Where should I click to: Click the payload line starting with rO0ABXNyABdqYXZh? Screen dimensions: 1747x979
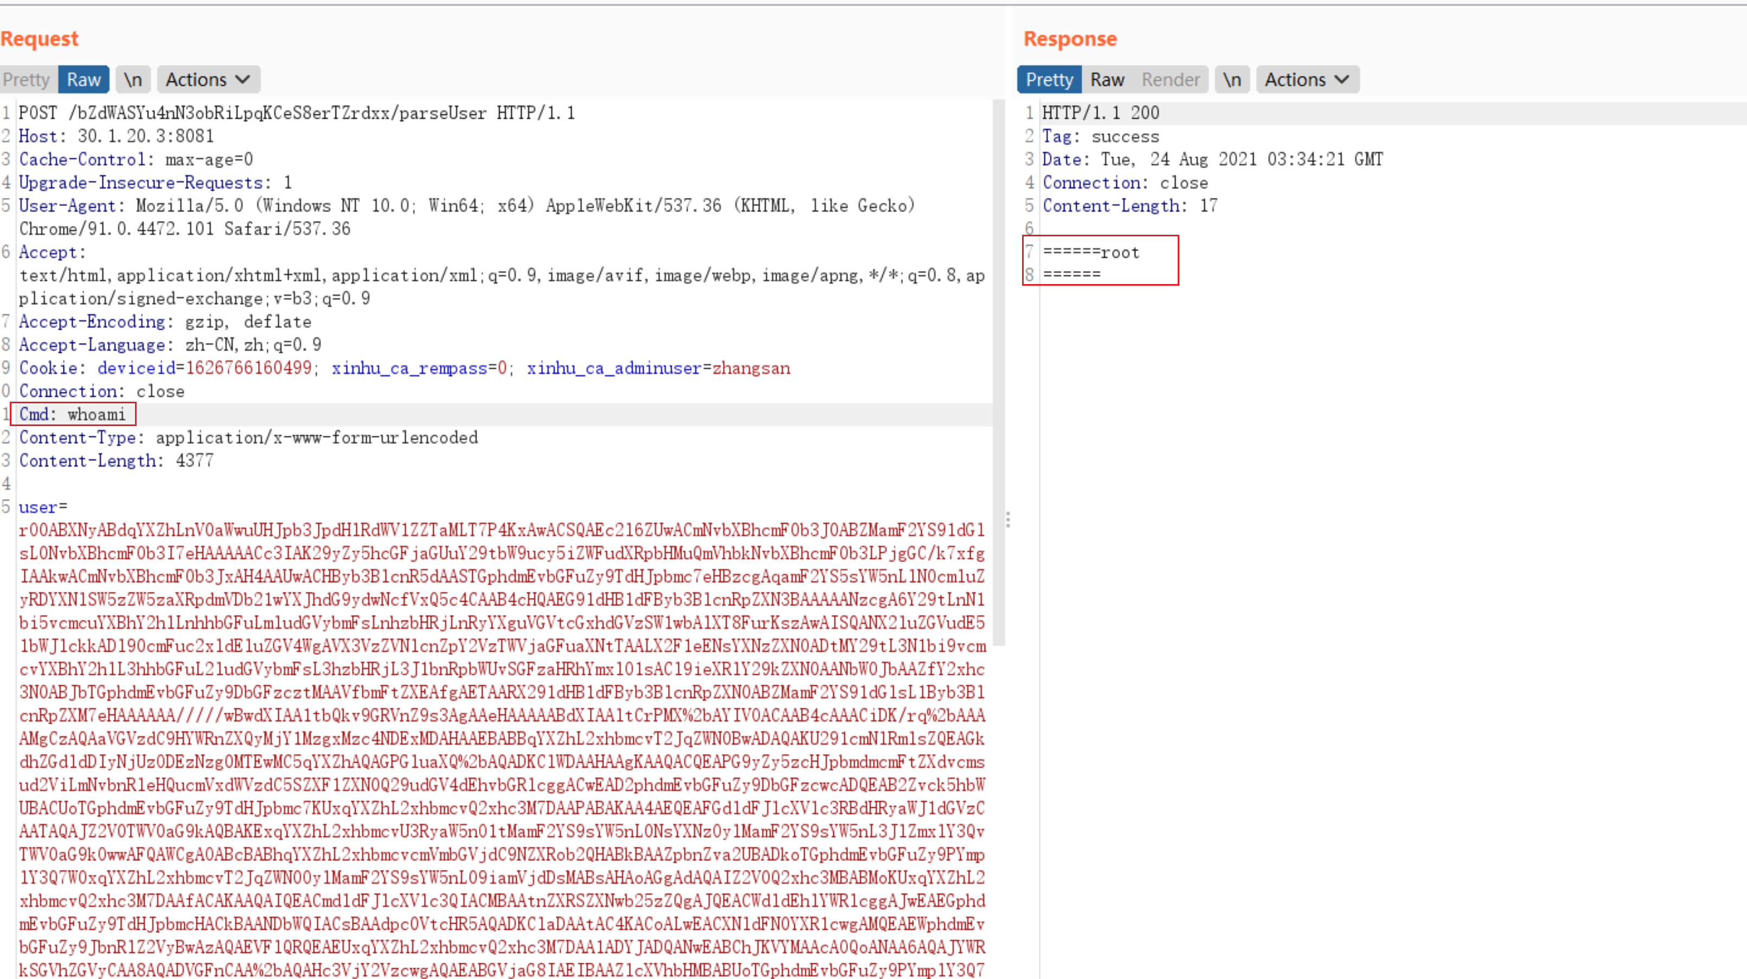(502, 530)
